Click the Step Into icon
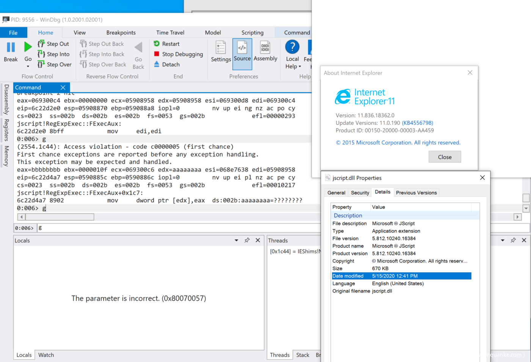Image resolution: width=531 pixels, height=362 pixels. [x=41, y=54]
